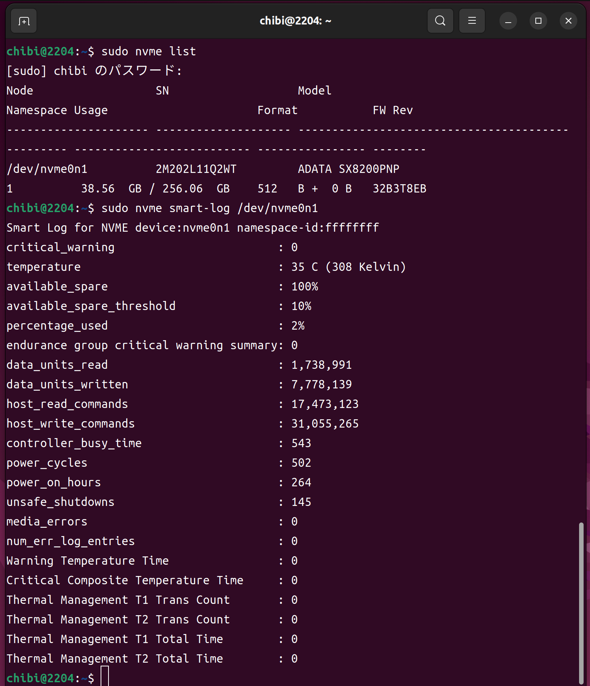Click the serial number 2M202L11Q2WT

coord(196,169)
